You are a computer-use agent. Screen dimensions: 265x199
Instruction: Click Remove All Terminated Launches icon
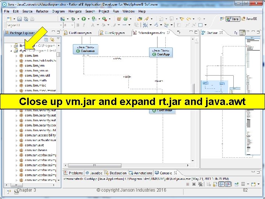click(200, 184)
